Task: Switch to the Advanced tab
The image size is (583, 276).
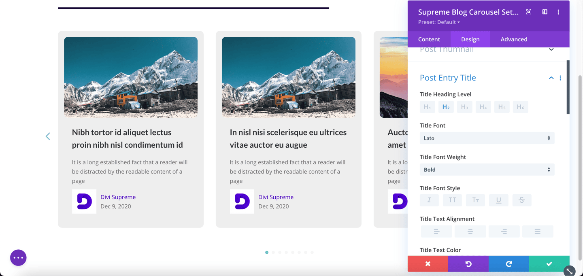Action: (514, 39)
